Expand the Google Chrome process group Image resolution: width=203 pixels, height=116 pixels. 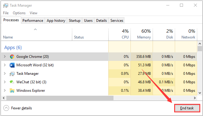pos(5,56)
